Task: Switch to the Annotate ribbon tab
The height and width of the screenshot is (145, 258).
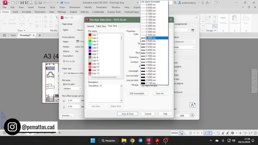Action: click(x=26, y=12)
